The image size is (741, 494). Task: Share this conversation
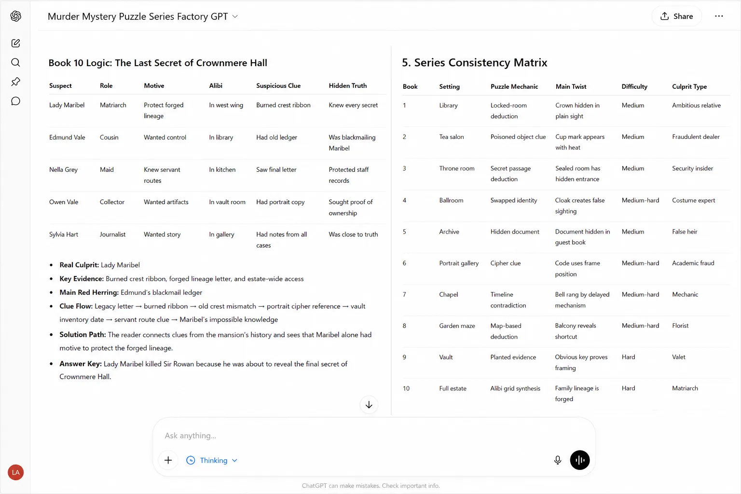point(677,16)
